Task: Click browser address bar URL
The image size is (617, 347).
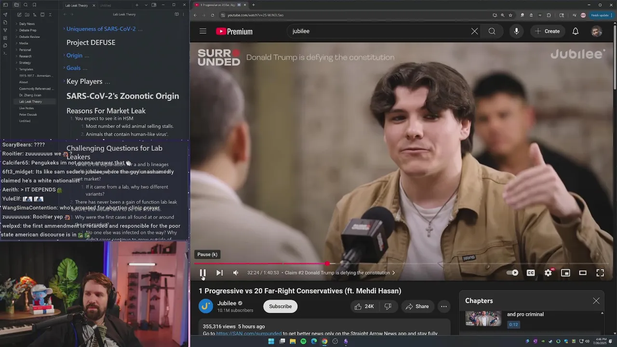Action: coord(255,15)
